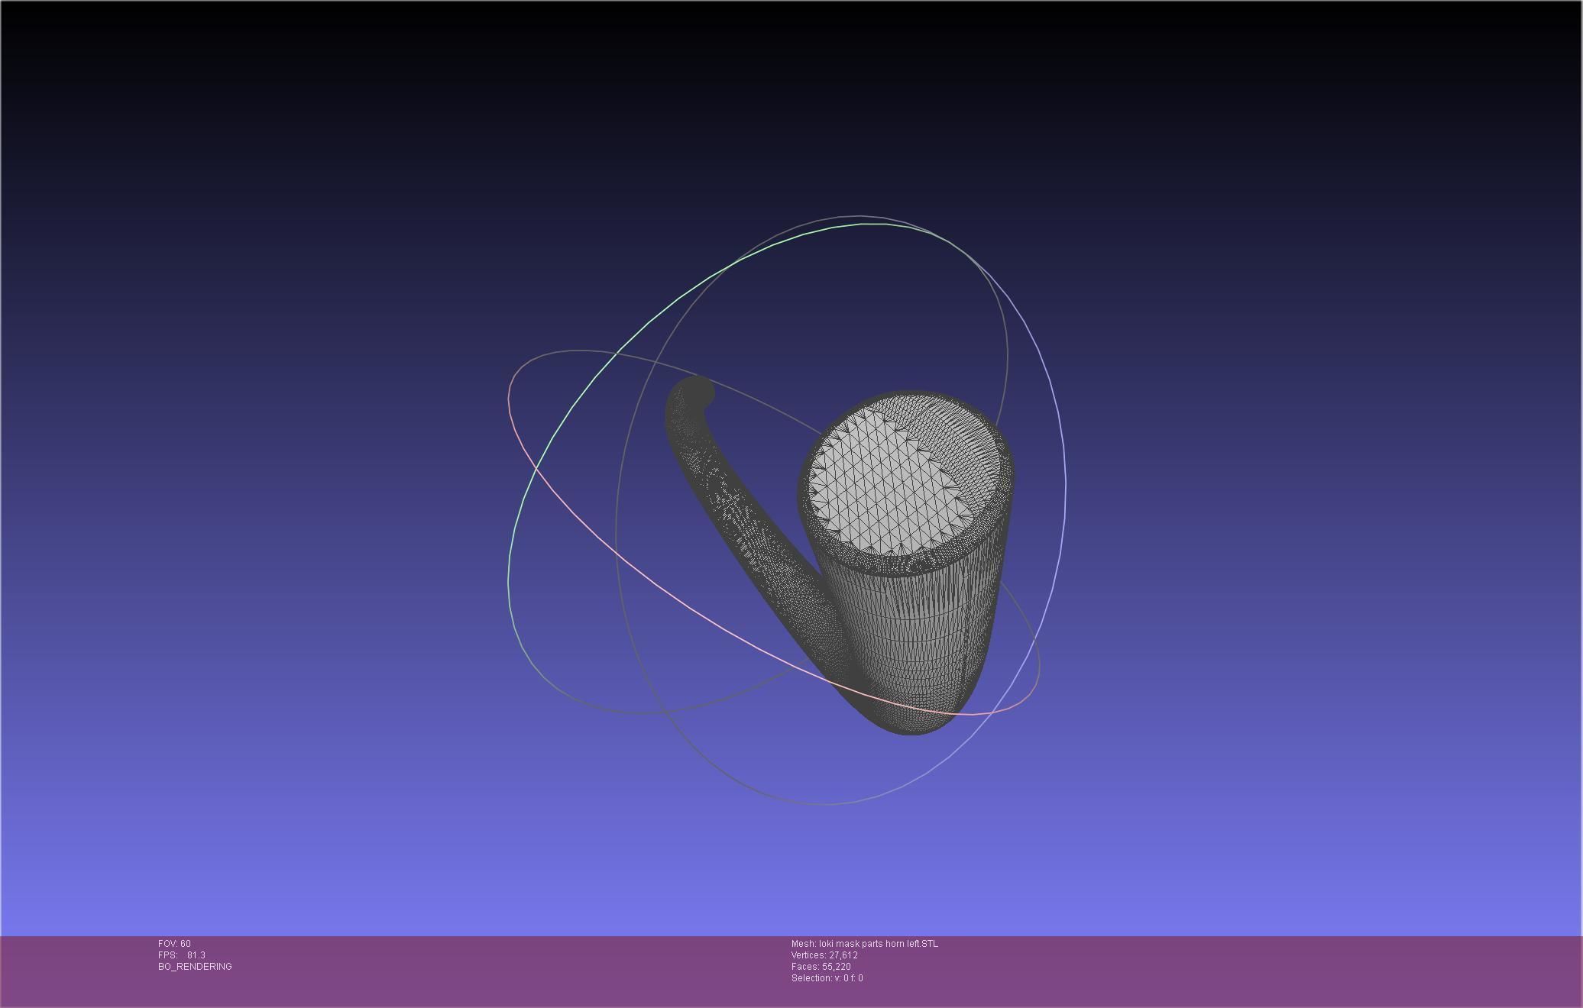
Task: Click the horn's pointed tip
Action: tap(694, 392)
